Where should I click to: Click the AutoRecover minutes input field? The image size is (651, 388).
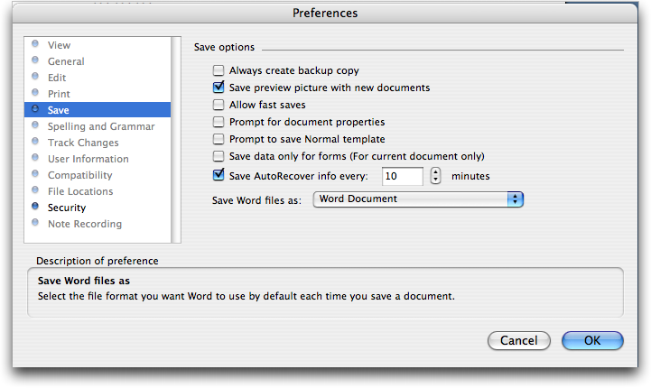(x=403, y=176)
